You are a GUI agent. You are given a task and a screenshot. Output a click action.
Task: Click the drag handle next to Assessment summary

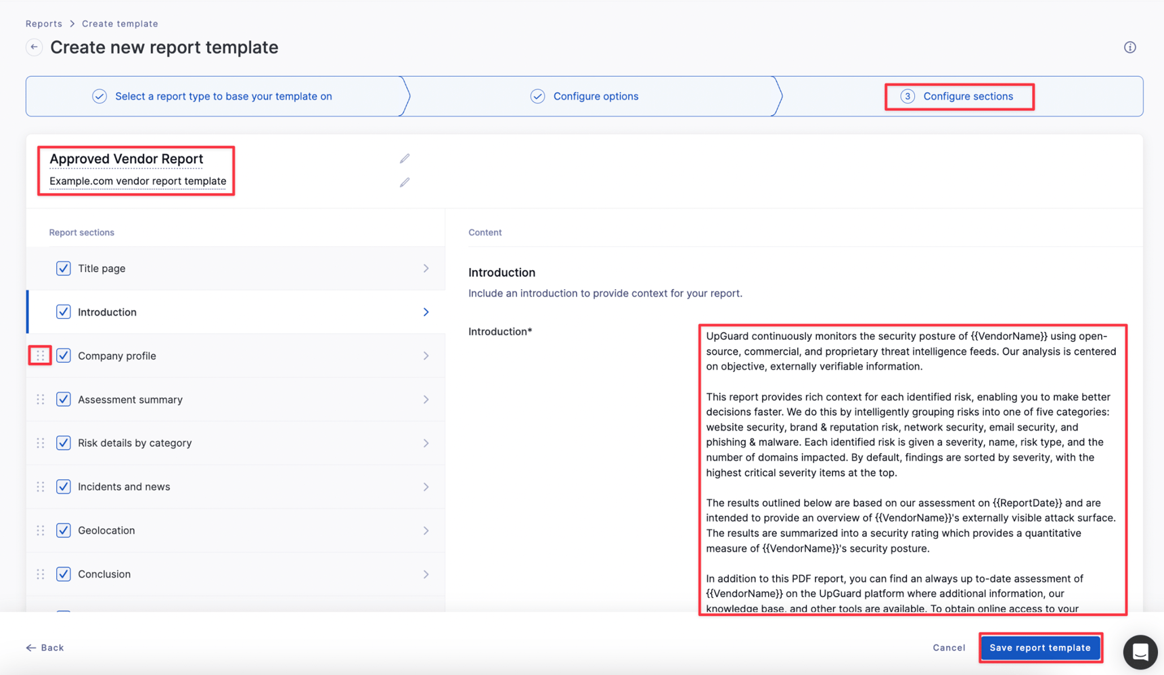click(40, 399)
